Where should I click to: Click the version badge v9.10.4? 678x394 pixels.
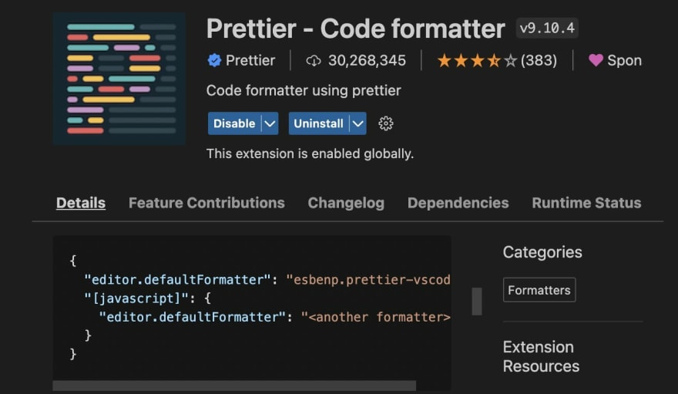[547, 29]
